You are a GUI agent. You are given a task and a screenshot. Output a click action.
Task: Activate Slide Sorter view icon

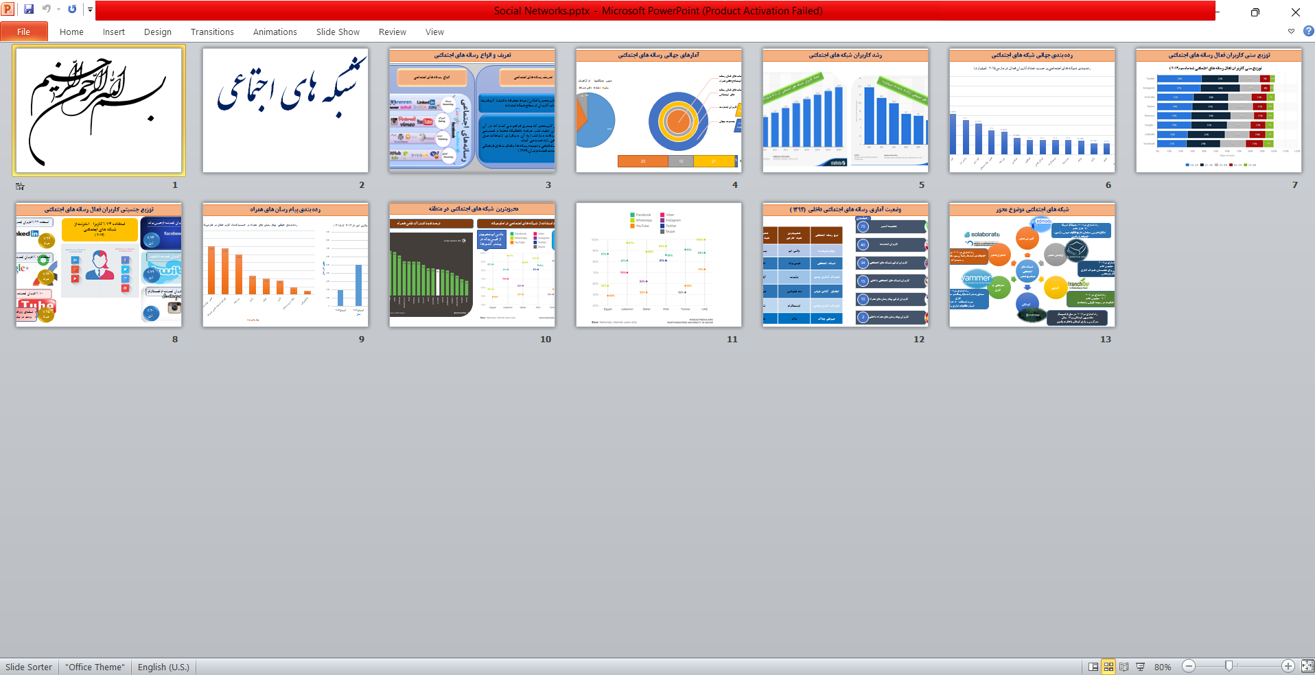[x=1108, y=667]
